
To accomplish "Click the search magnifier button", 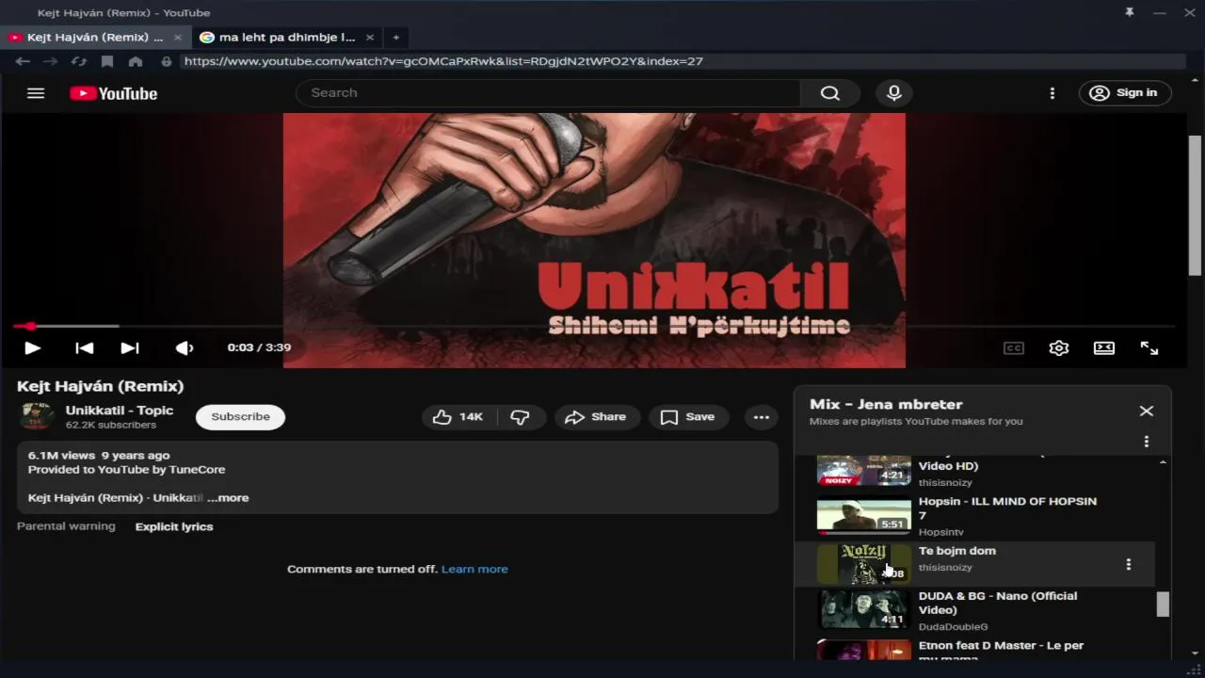I will point(829,93).
